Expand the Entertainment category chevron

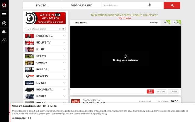coord(64,36)
